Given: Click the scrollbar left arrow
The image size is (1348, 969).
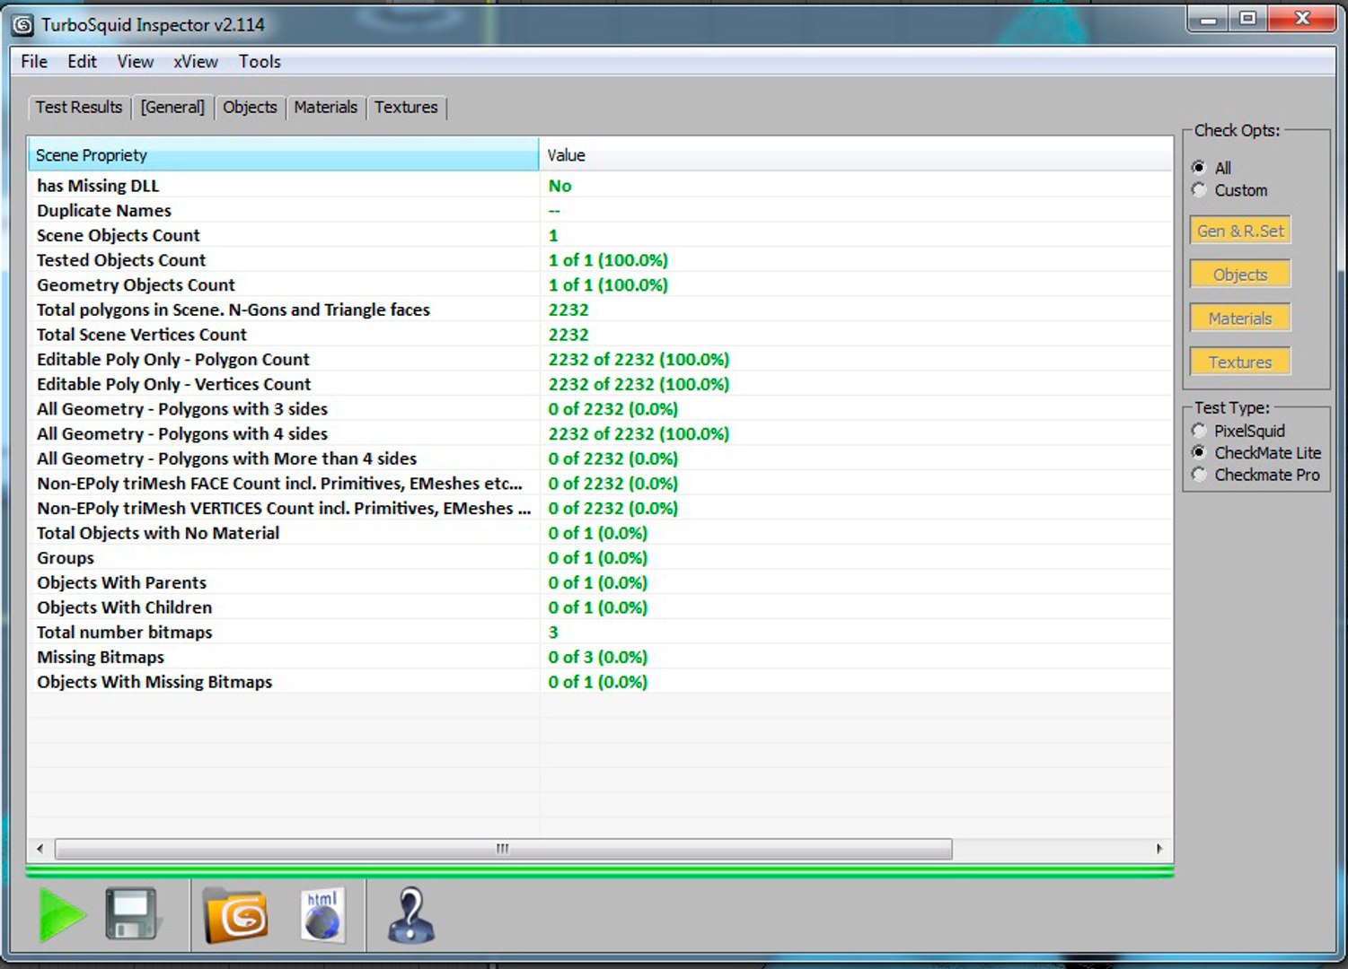Looking at the screenshot, I should pyautogui.click(x=40, y=849).
